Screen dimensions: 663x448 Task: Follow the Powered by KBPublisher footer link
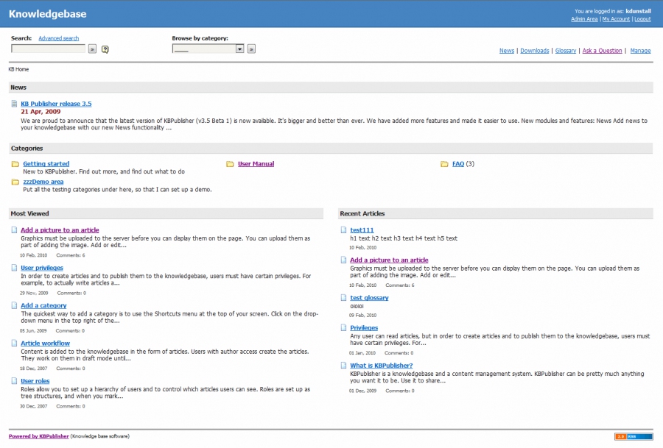point(38,437)
